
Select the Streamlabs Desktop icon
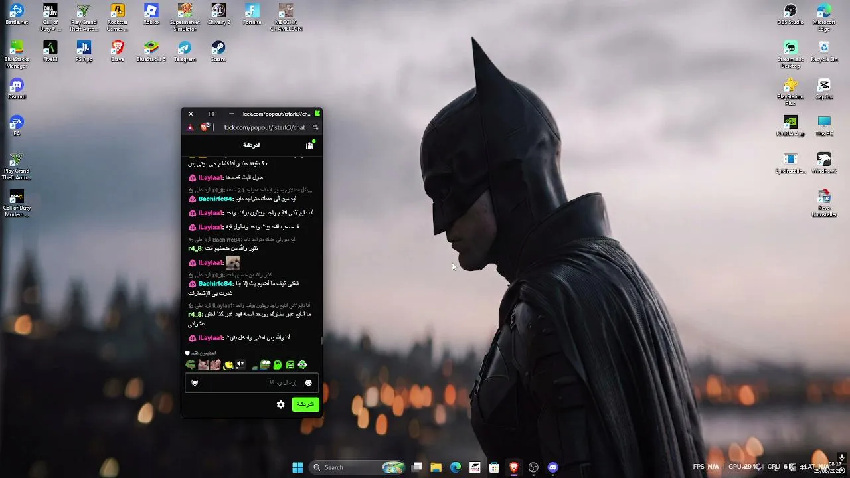(790, 54)
